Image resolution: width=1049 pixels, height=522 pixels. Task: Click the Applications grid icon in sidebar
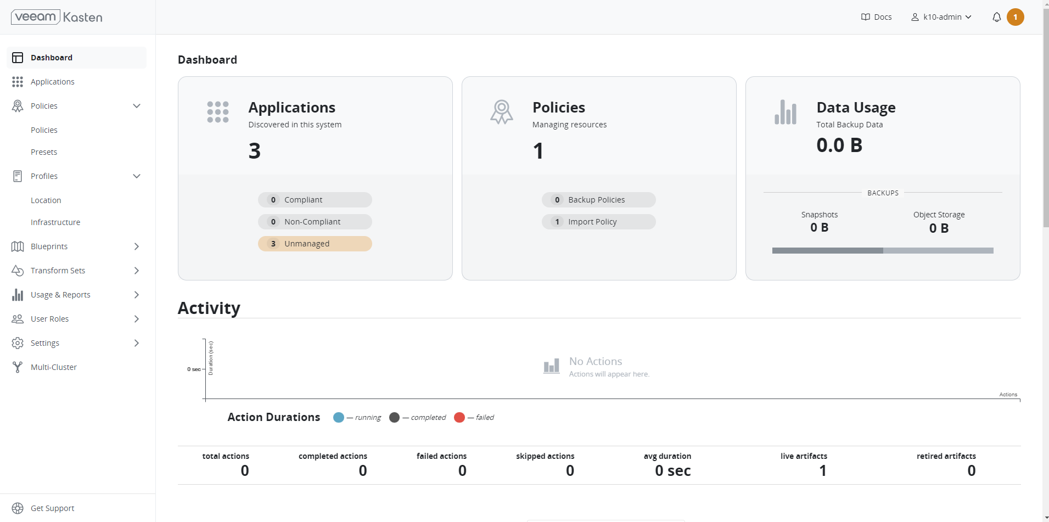coord(18,82)
